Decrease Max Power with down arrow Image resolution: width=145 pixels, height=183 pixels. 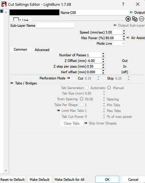click(x=124, y=39)
